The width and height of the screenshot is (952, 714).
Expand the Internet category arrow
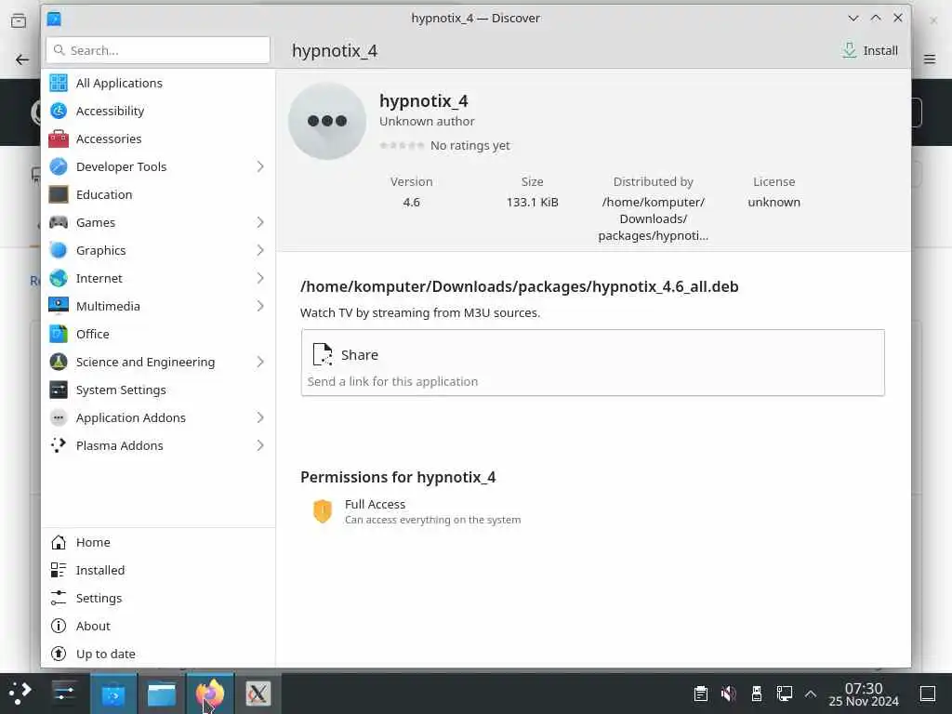click(x=260, y=278)
